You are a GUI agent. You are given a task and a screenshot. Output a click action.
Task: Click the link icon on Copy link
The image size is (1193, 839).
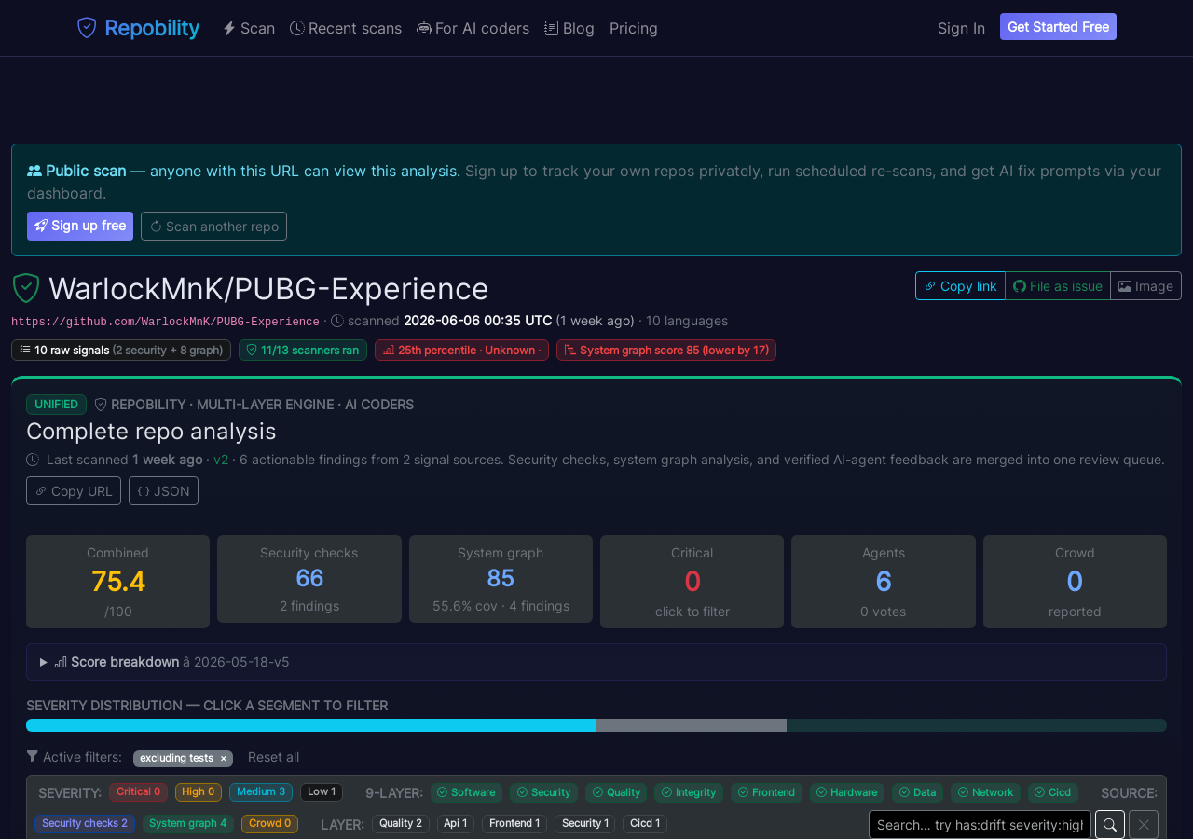point(930,286)
